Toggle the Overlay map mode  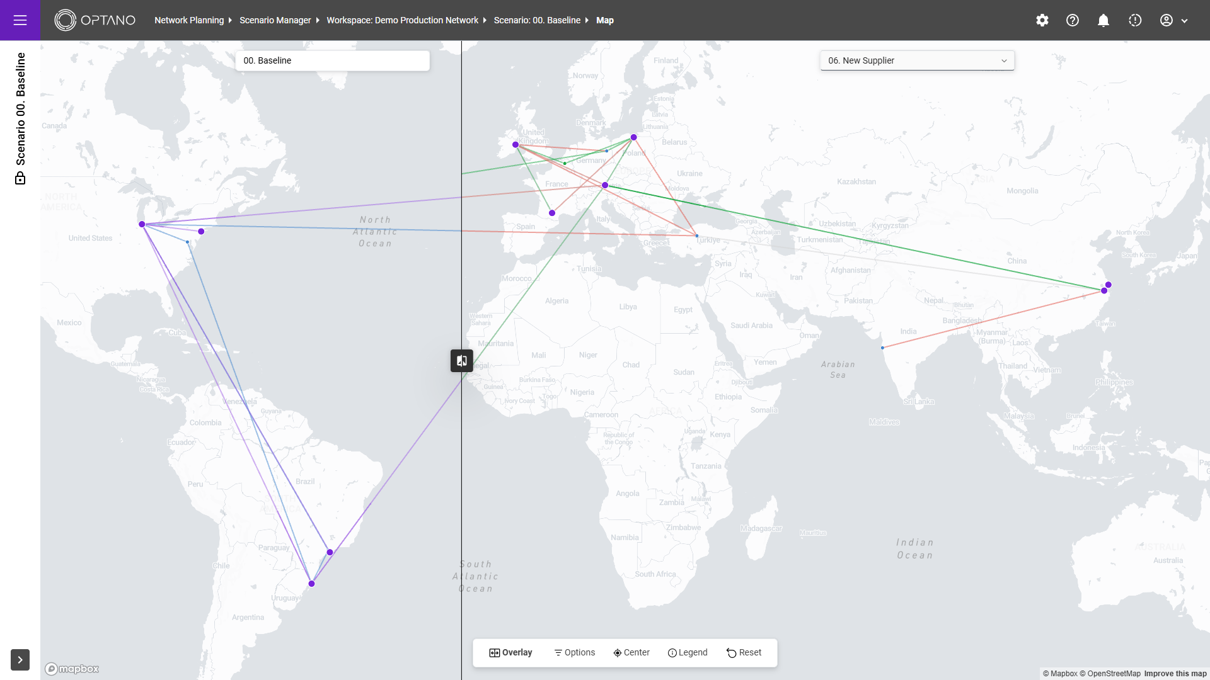click(x=510, y=653)
